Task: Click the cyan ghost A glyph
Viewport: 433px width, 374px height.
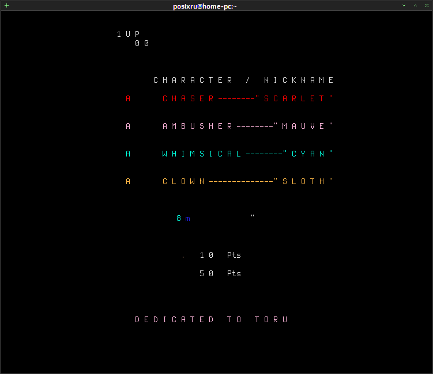Action: click(x=128, y=154)
